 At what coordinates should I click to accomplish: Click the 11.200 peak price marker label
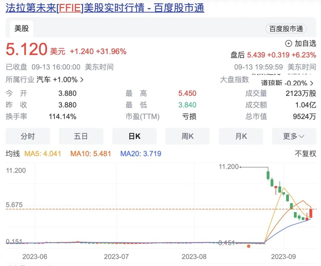tap(229, 167)
